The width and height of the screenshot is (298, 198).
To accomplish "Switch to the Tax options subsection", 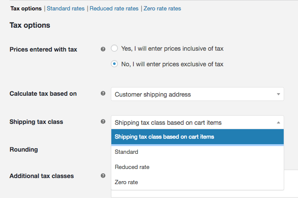I will coord(26,9).
